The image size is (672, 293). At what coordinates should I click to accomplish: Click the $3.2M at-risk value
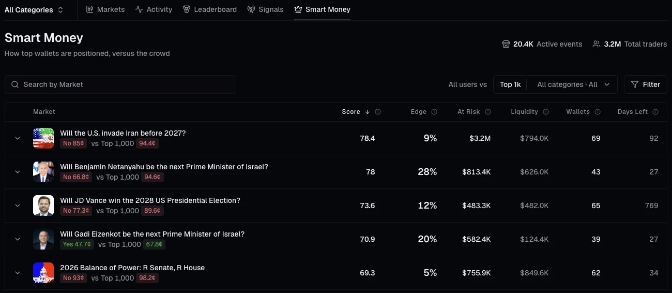coord(480,138)
